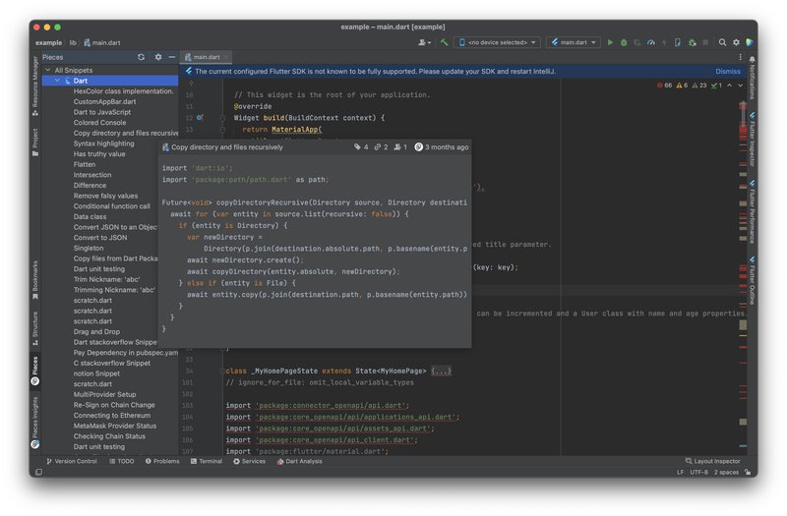Viewport: 787px width, 516px height.
Task: Click lib in the breadcrumb path
Action: point(73,43)
